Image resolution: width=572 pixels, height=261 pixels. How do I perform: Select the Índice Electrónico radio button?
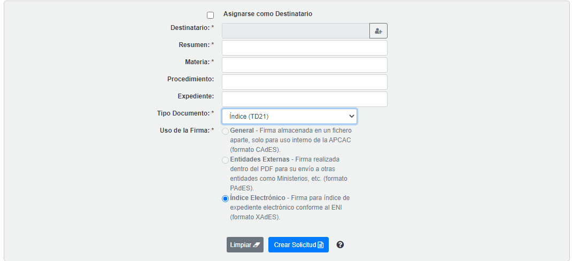(x=226, y=199)
